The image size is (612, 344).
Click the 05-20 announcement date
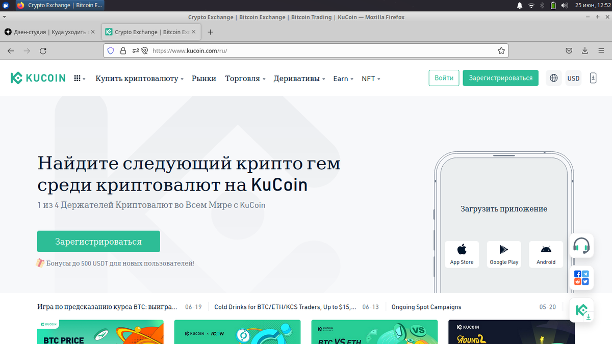[548, 307]
